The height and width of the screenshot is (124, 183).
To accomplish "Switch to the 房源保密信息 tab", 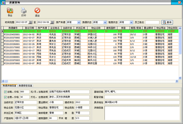I will (26, 86).
